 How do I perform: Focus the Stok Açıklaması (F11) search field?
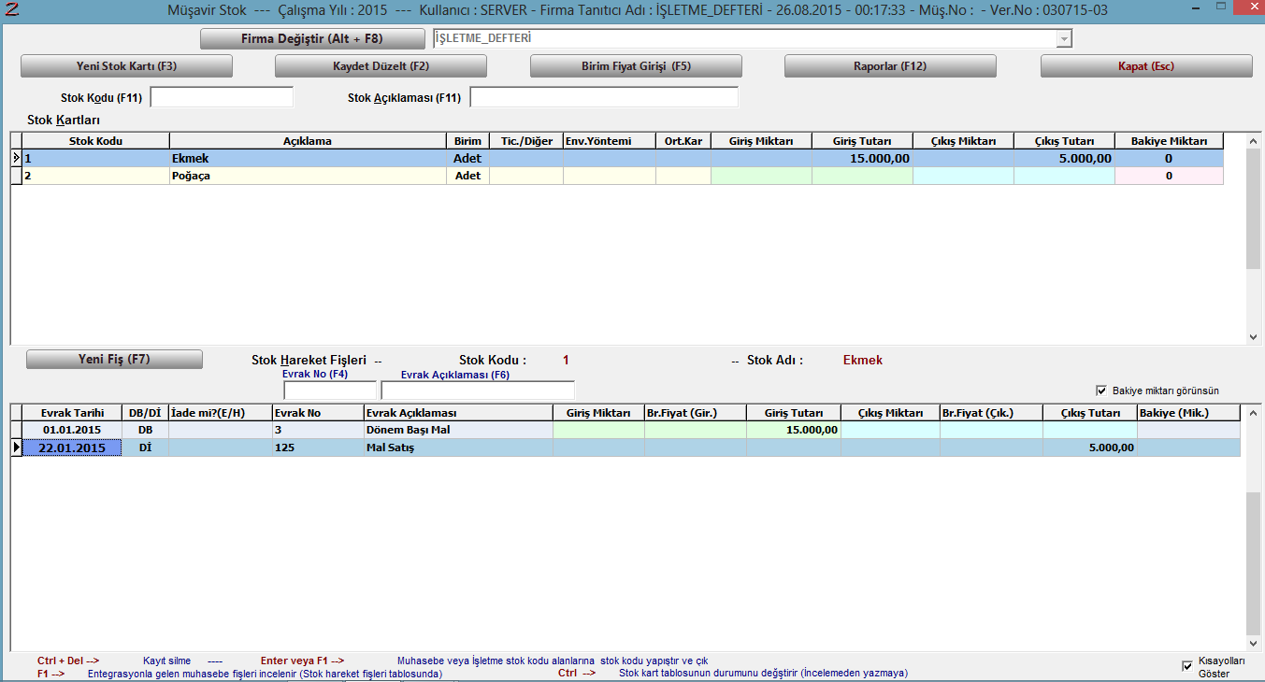pos(604,97)
